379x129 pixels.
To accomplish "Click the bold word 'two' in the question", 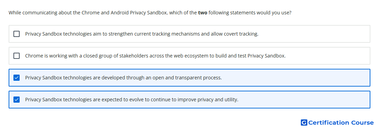I will (203, 13).
